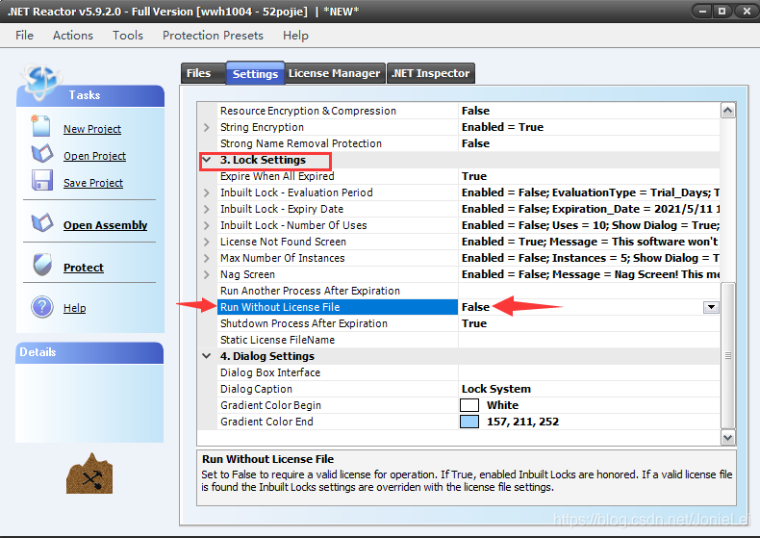Click the Help link in Tasks panel
The width and height of the screenshot is (760, 538).
point(75,308)
